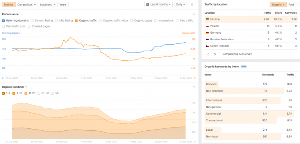
Task: Open Ukraine keywords count 1.2K
Action: 294,19
